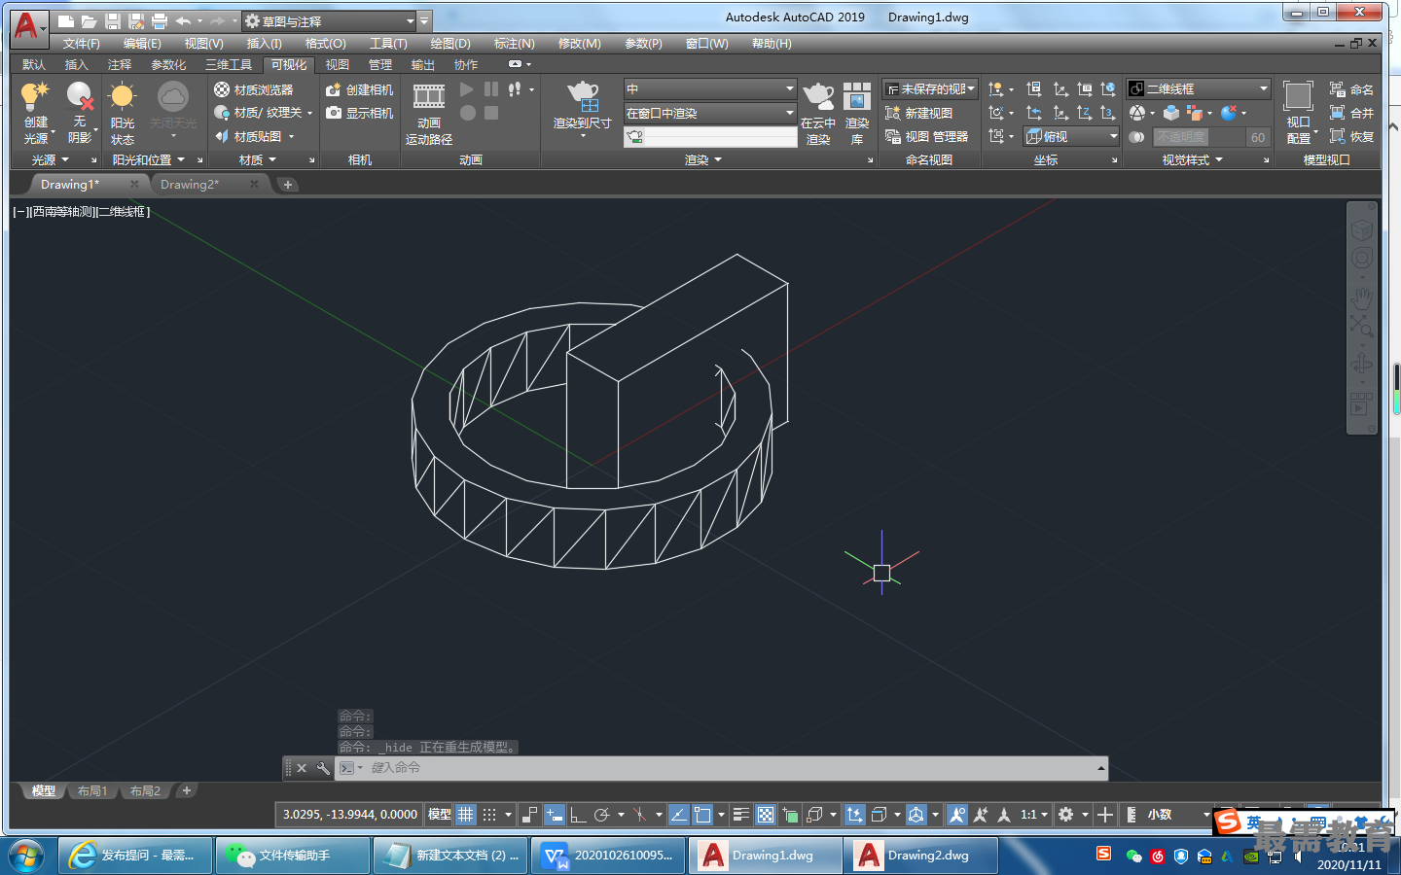Image resolution: width=1401 pixels, height=875 pixels.
Task: Click Render in Cloud (在云中渲染) icon
Action: 818,96
